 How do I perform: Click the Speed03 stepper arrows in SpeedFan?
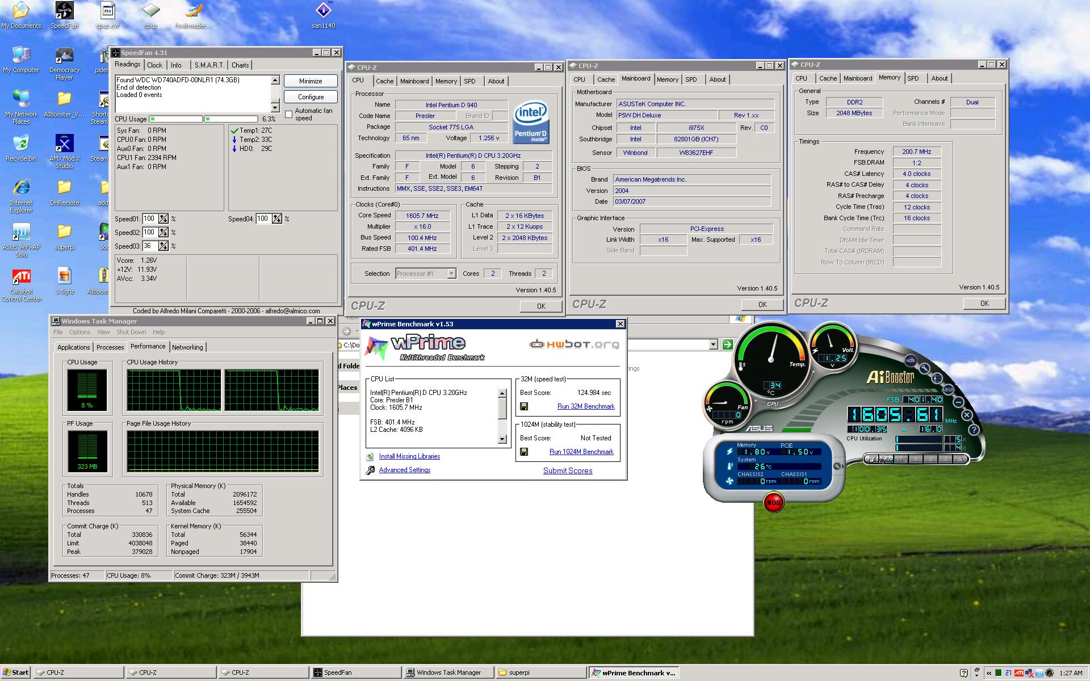pyautogui.click(x=163, y=246)
